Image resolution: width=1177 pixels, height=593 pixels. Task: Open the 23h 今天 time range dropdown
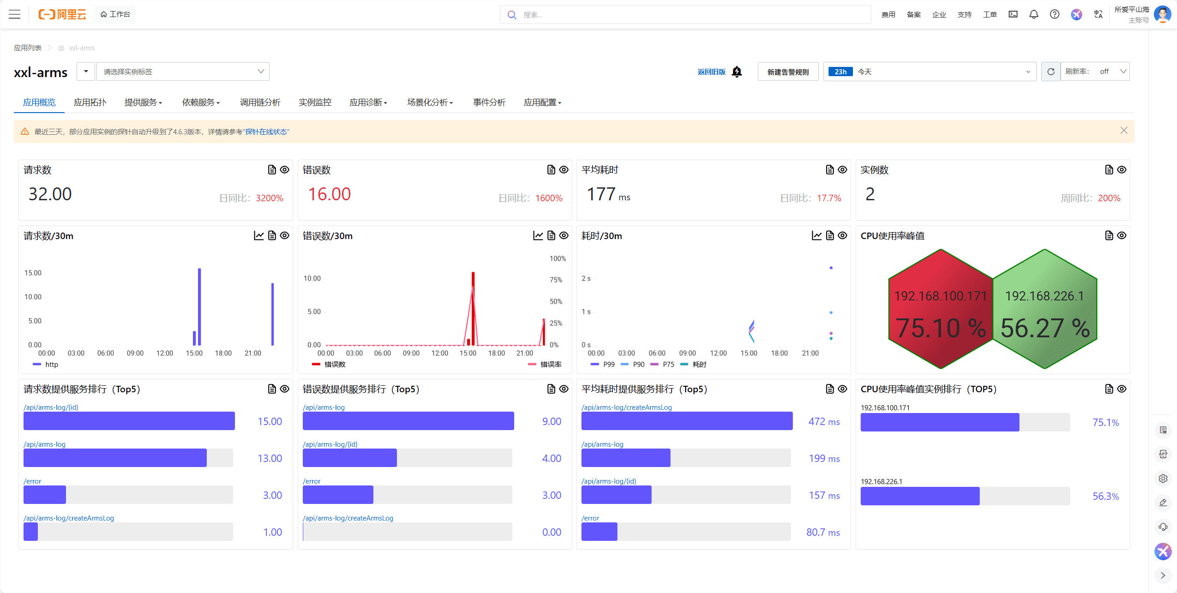pos(930,72)
